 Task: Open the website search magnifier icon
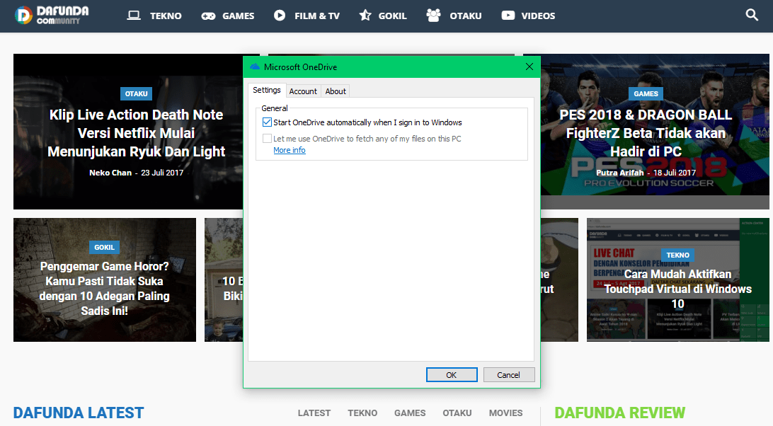point(752,15)
